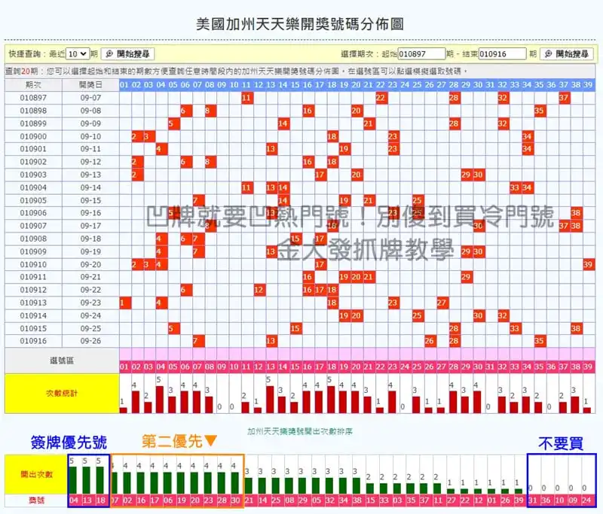Click the yellow 開出次數 label cell
This screenshot has height=514, width=603.
coord(35,475)
